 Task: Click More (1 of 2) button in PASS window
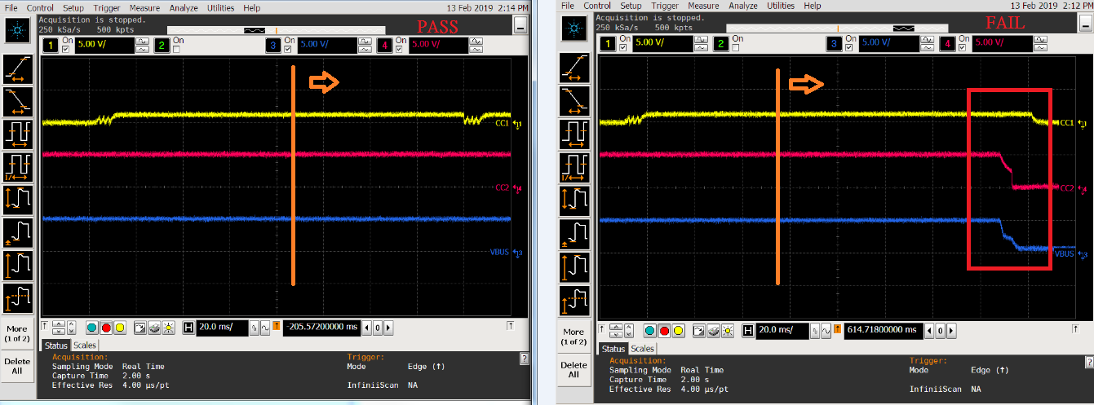[16, 334]
